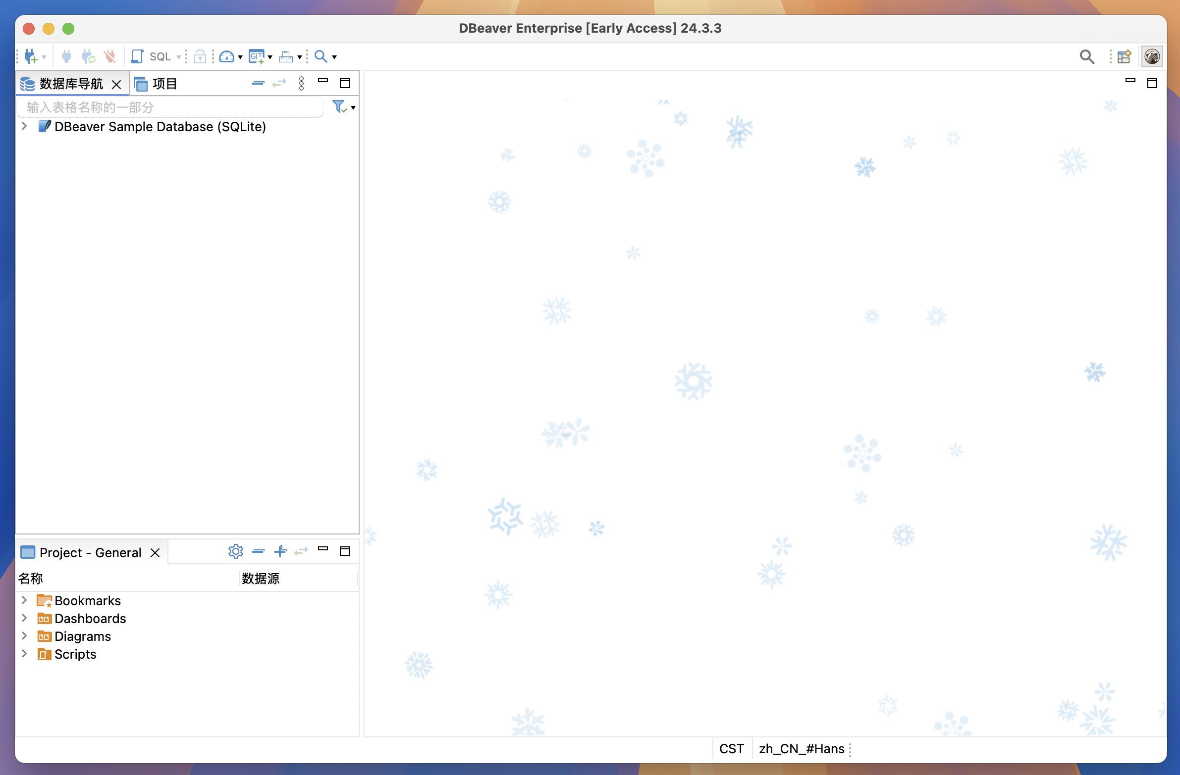
Task: Click the 数据源 column header
Action: click(x=298, y=579)
